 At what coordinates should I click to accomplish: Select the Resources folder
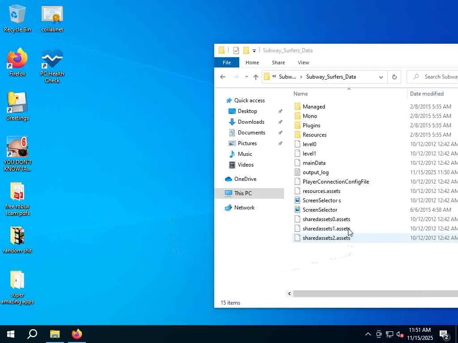314,135
